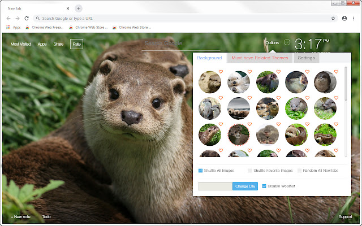362x226 pixels.
Task: Open second Chrome Web Store bookmark
Action: click(88, 27)
